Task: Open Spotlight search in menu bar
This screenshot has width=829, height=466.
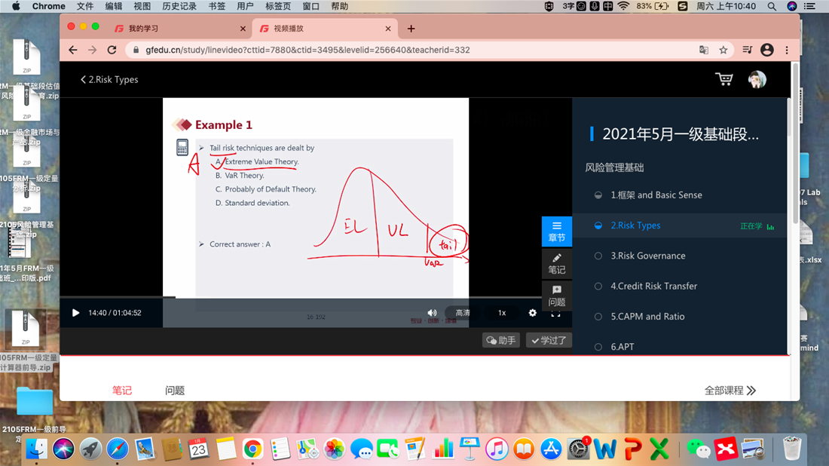Action: point(772,6)
